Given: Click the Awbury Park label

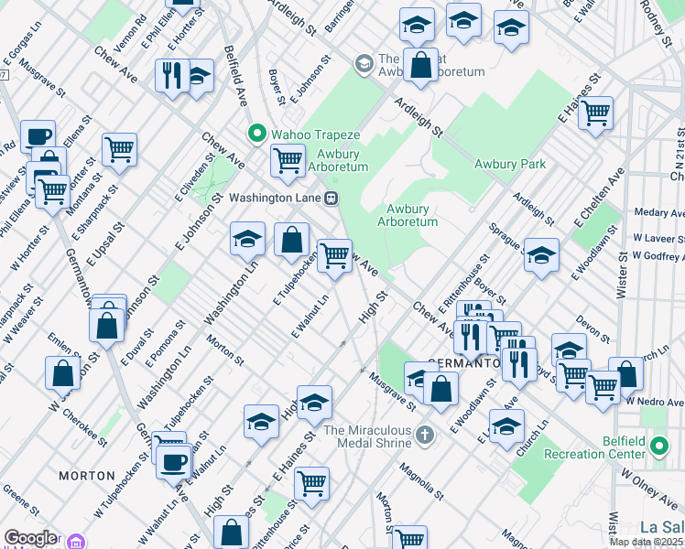Looking at the screenshot, I should click(x=510, y=165).
